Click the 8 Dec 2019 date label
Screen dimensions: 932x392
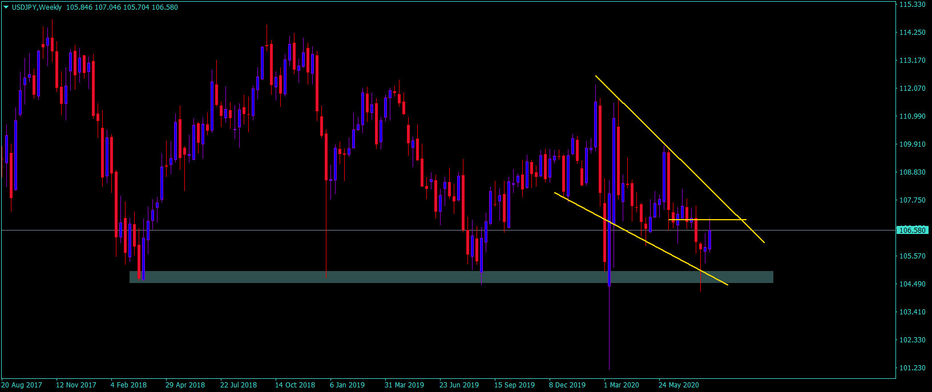[567, 385]
